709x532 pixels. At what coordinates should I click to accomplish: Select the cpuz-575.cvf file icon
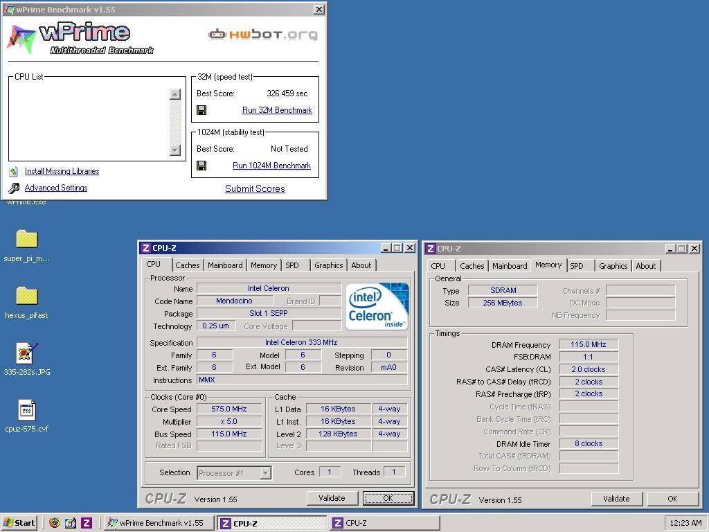27,410
